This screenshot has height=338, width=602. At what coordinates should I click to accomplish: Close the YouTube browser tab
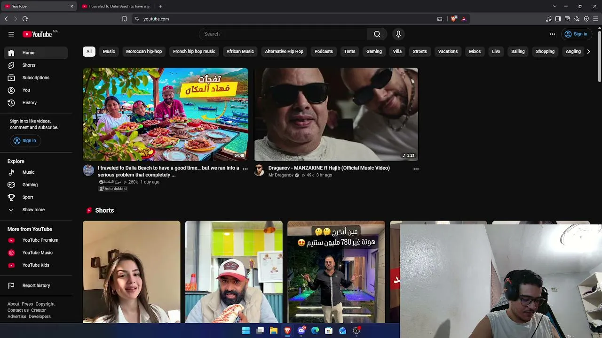click(71, 6)
